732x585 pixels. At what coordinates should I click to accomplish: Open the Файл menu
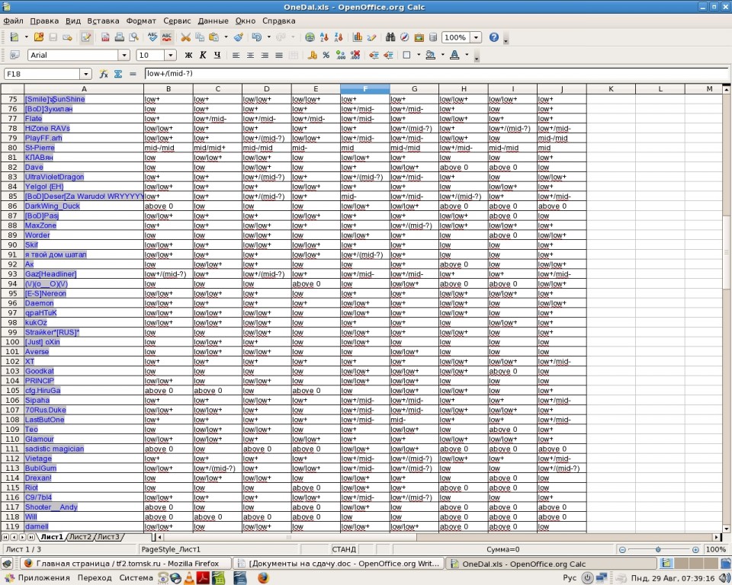click(x=13, y=21)
